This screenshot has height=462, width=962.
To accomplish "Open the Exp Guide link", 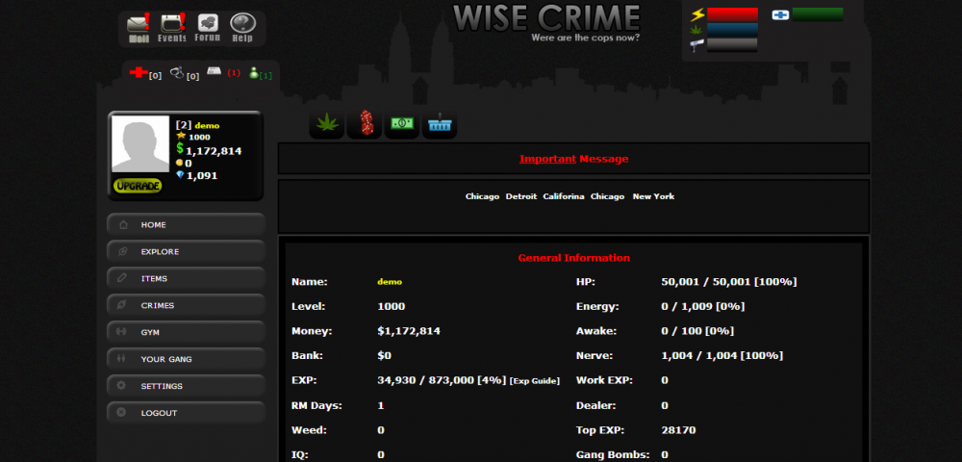I will [x=534, y=381].
